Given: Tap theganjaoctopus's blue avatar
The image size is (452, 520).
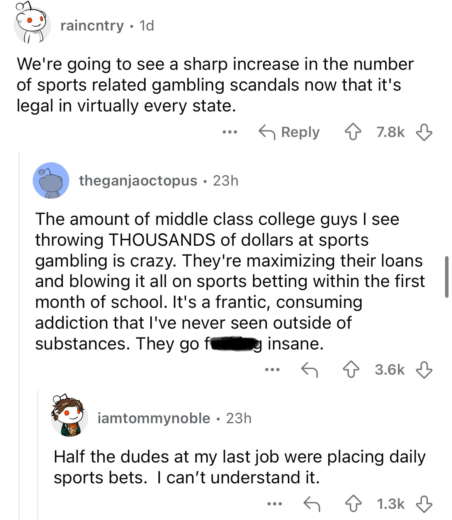Looking at the screenshot, I should (51, 181).
